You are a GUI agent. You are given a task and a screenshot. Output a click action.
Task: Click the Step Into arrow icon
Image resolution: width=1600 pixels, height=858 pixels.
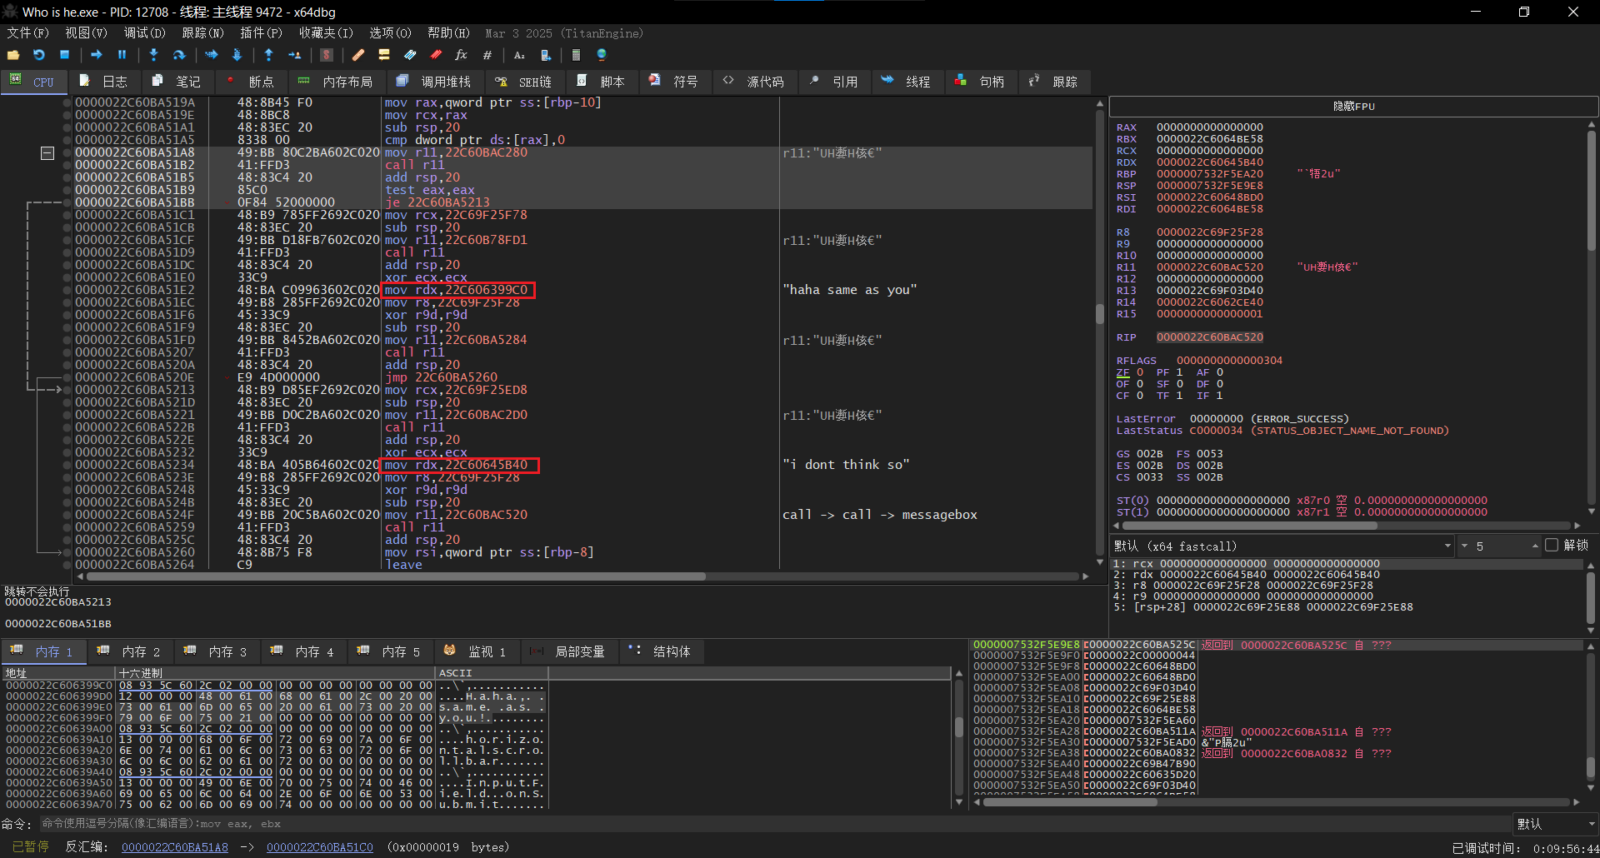pyautogui.click(x=153, y=55)
